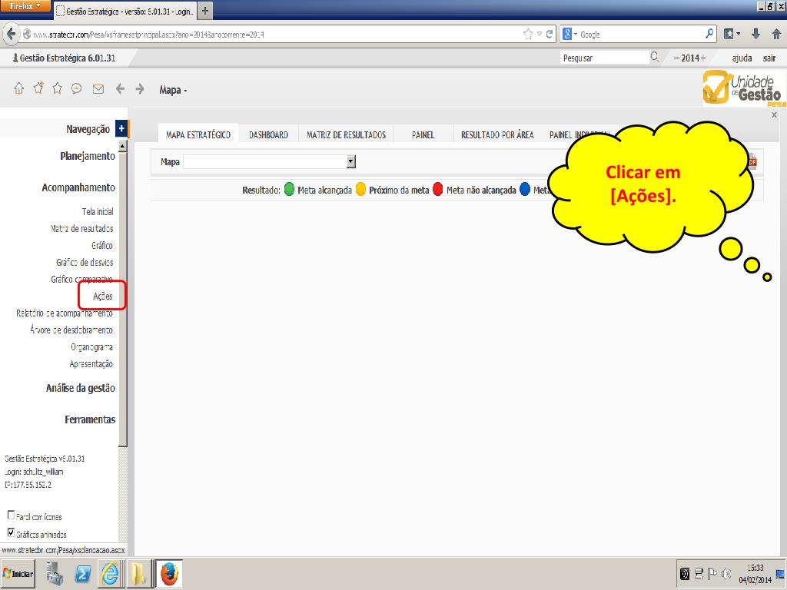This screenshot has width=787, height=590.
Task: Click the magnifier icon beside Pesquisar
Action: [x=655, y=57]
